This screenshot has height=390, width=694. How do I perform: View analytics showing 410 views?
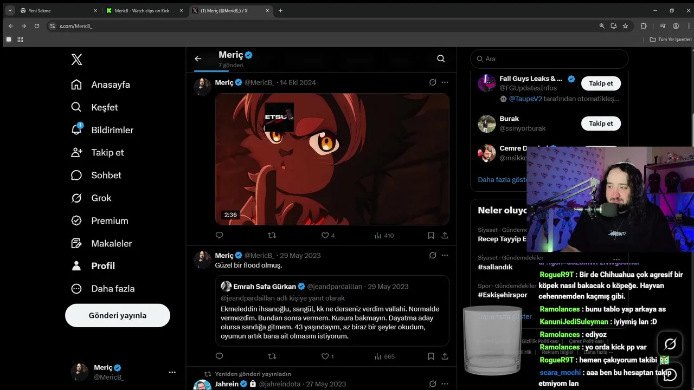(384, 235)
